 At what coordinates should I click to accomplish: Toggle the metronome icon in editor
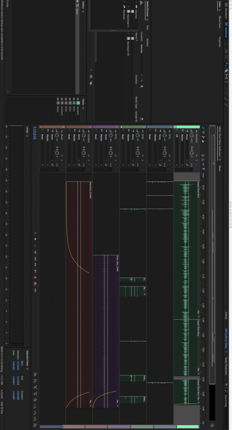(x=203, y=155)
